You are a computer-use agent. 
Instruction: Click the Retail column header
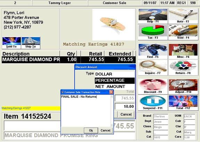[93, 54]
